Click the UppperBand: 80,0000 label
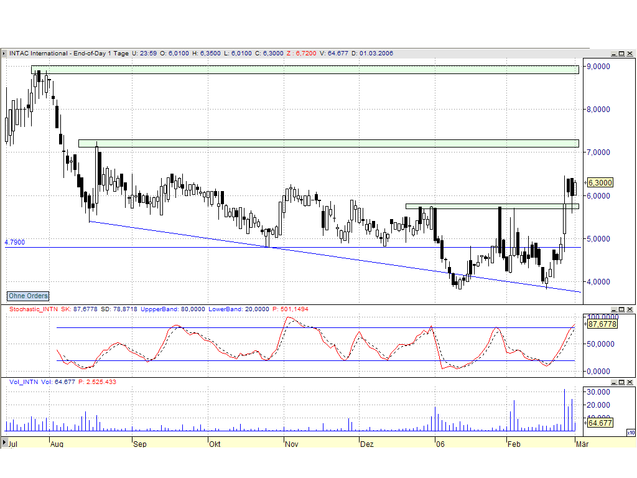Image resolution: width=637 pixels, height=478 pixels. 173,309
